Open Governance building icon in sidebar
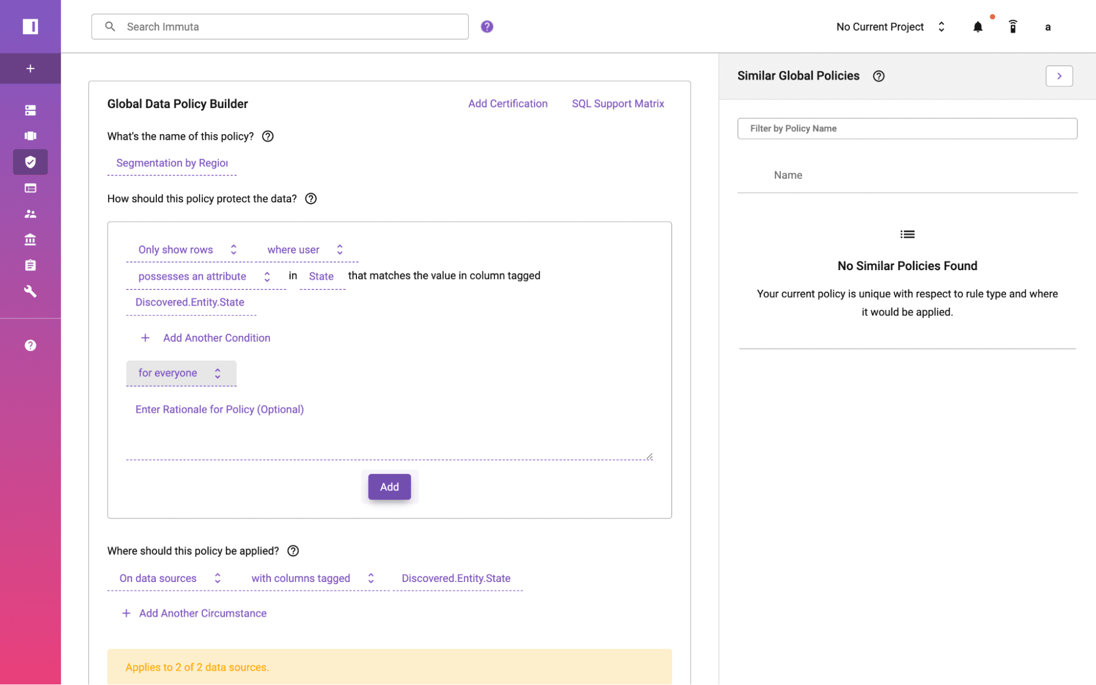 pos(30,239)
